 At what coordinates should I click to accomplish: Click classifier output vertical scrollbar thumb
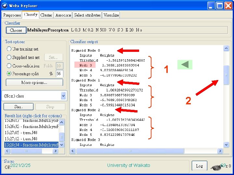(226, 75)
